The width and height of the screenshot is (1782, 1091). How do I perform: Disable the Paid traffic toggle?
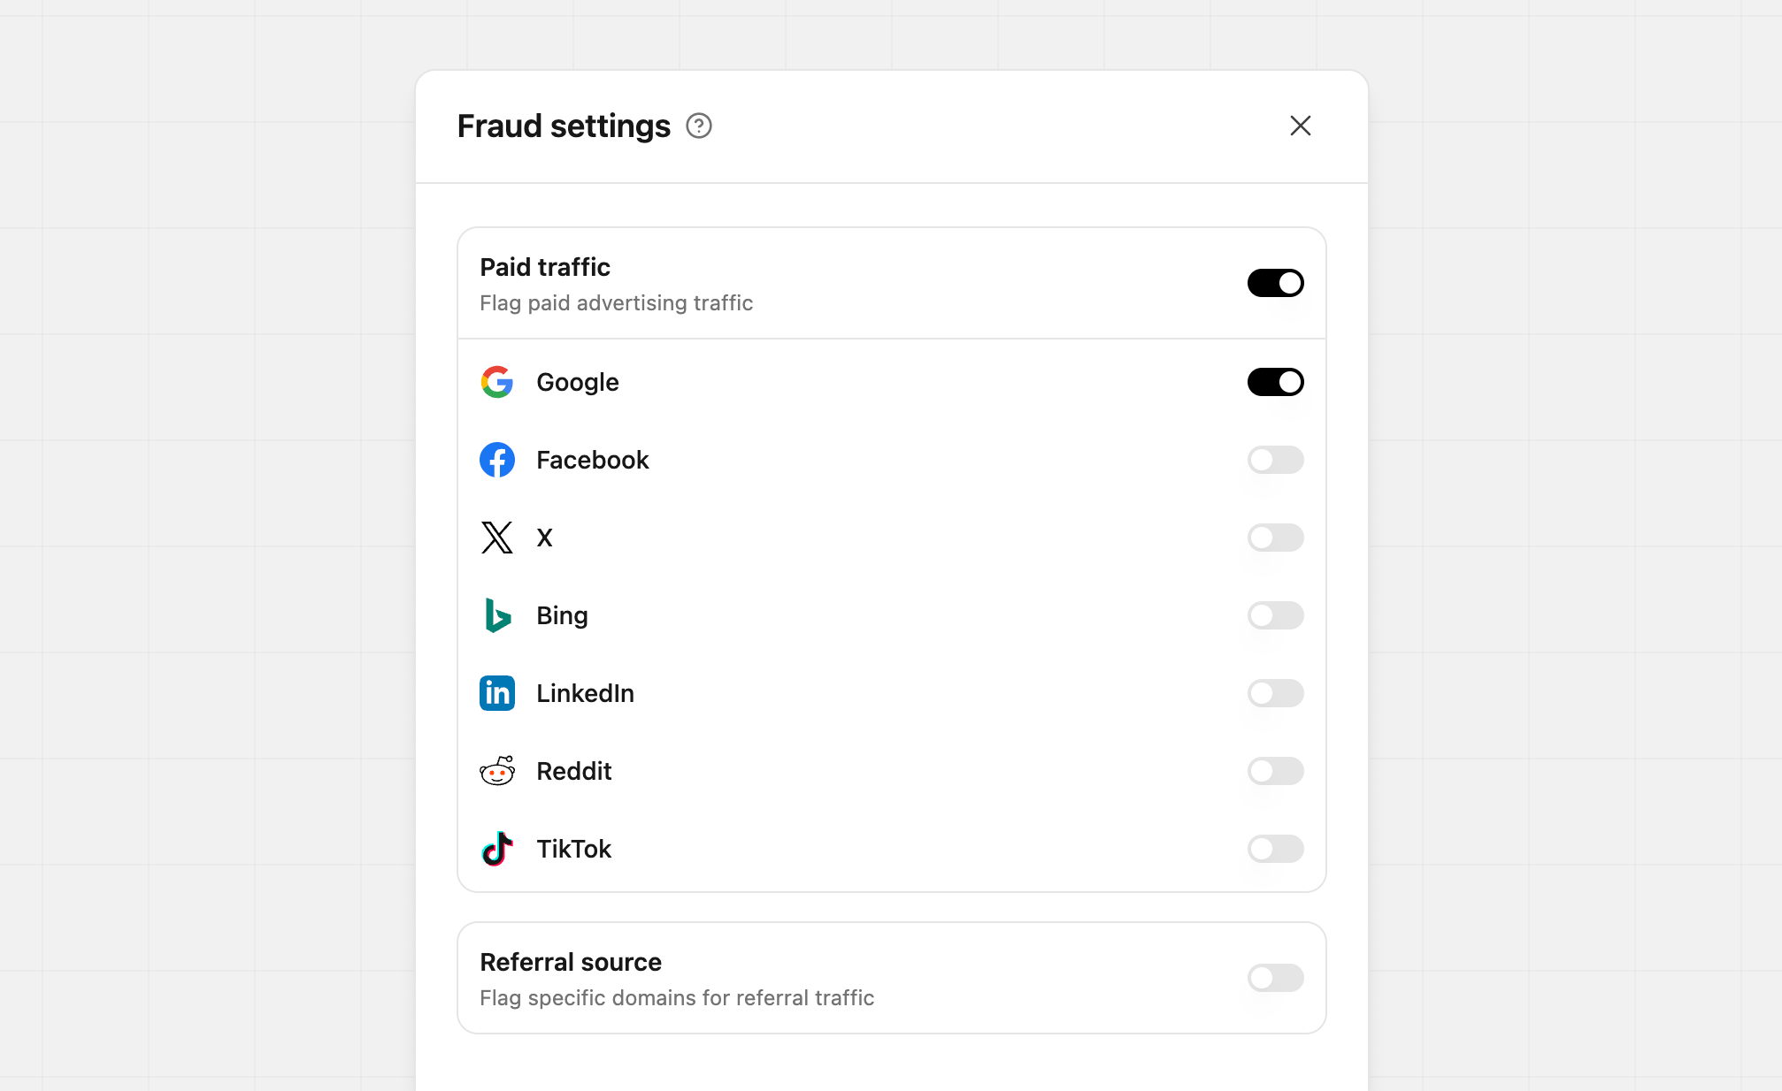point(1275,283)
